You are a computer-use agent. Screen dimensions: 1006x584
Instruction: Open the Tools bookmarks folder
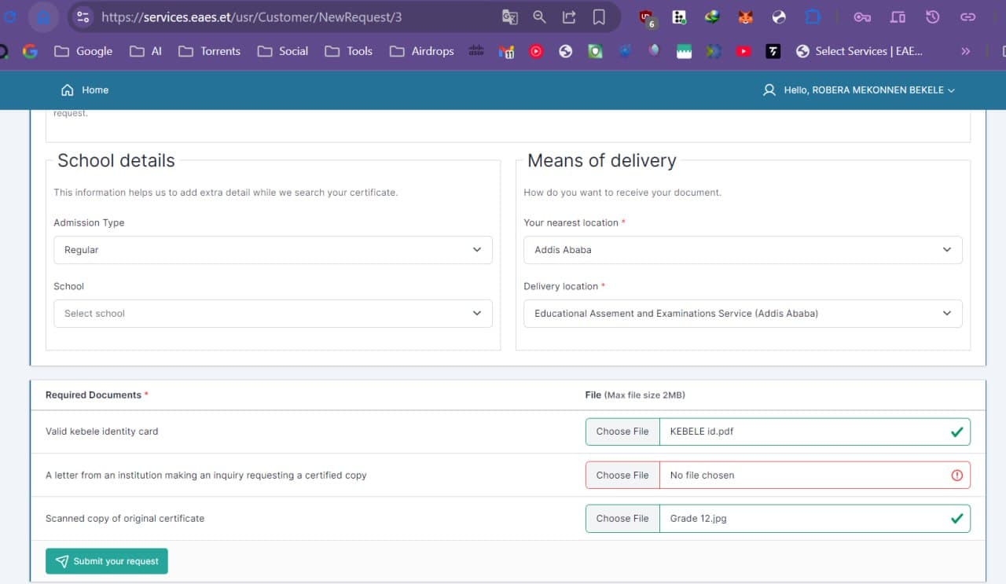[x=348, y=51]
